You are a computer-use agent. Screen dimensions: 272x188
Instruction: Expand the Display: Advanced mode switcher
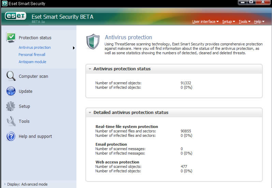tap(5, 184)
